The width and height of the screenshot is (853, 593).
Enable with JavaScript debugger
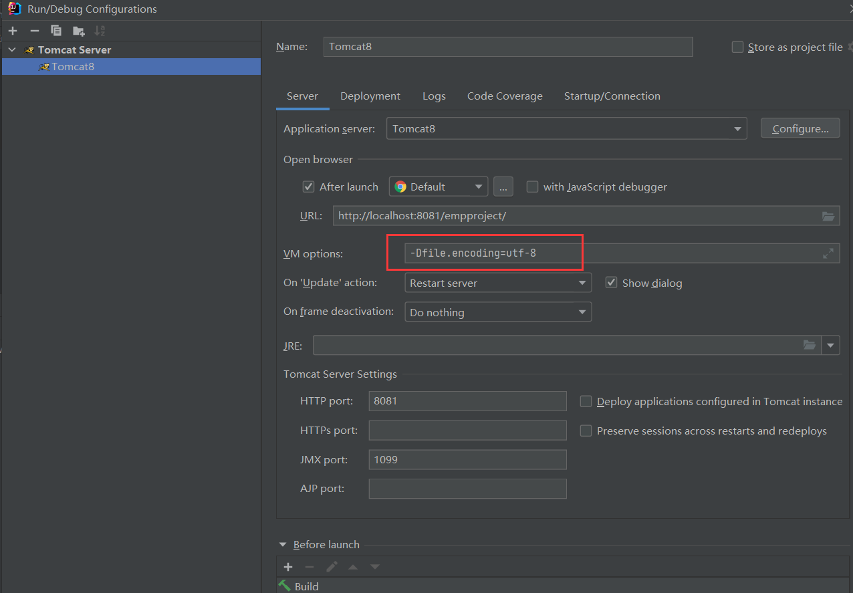pos(532,187)
